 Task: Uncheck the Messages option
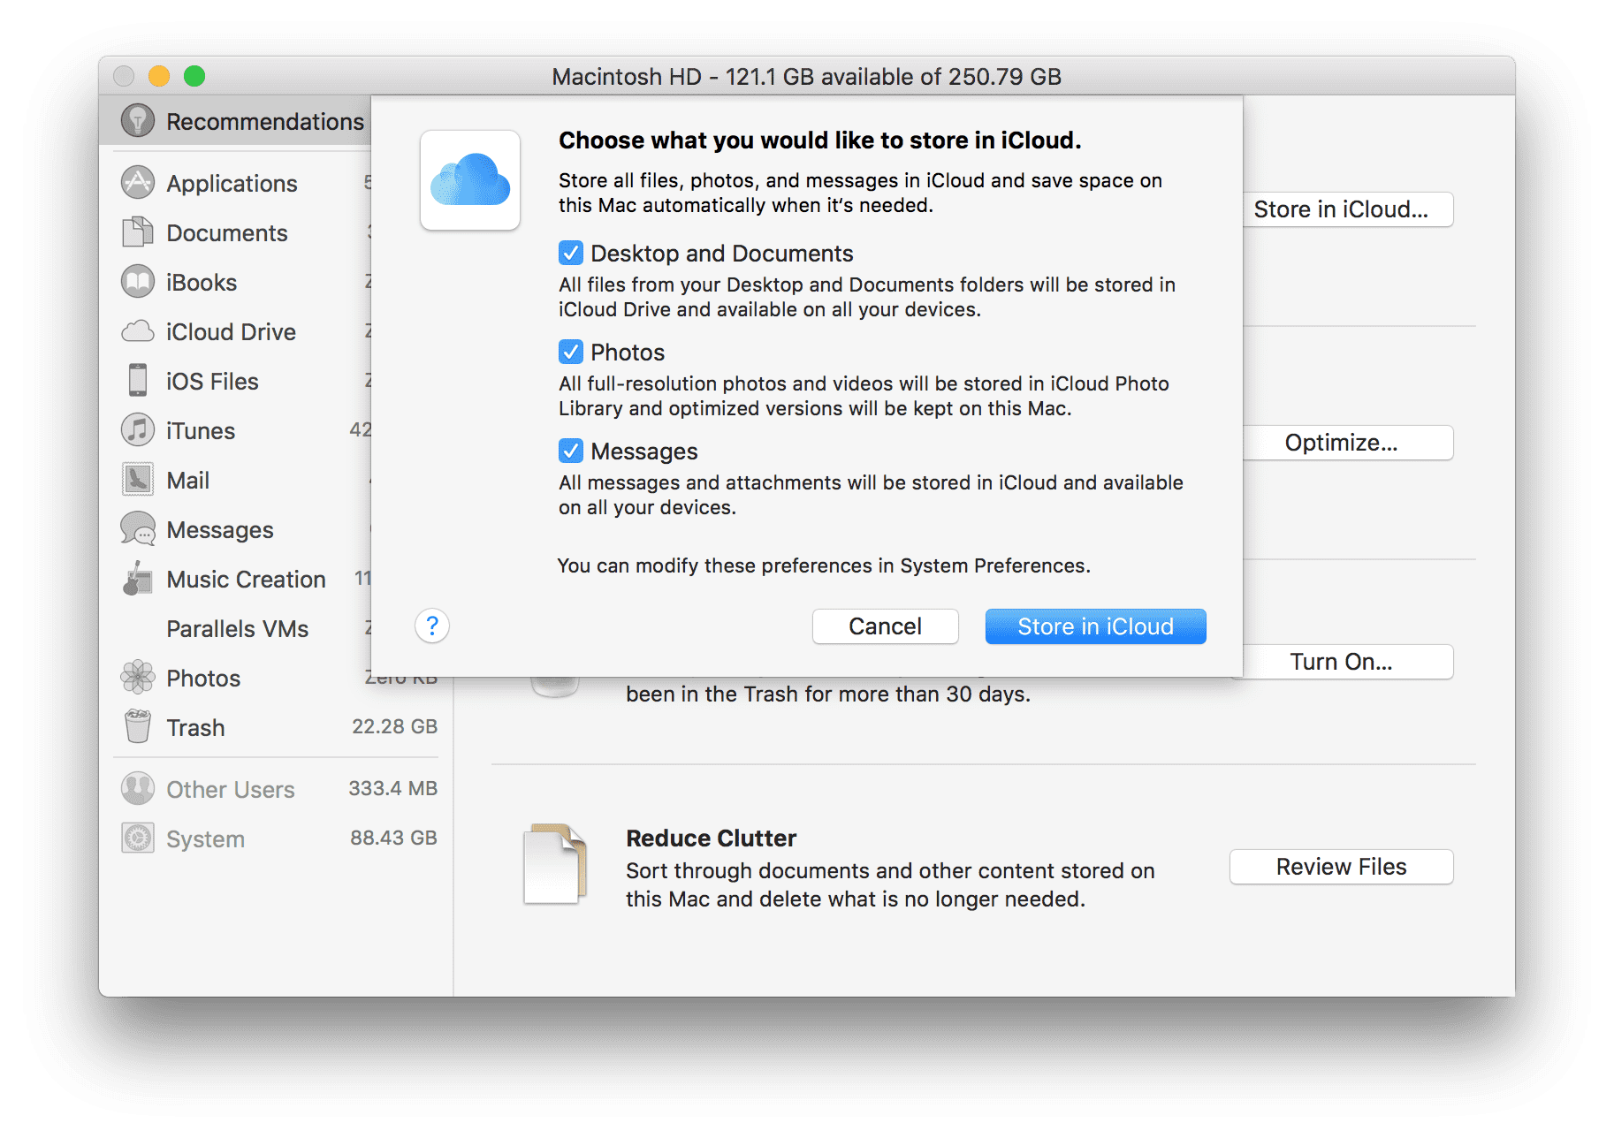point(570,451)
